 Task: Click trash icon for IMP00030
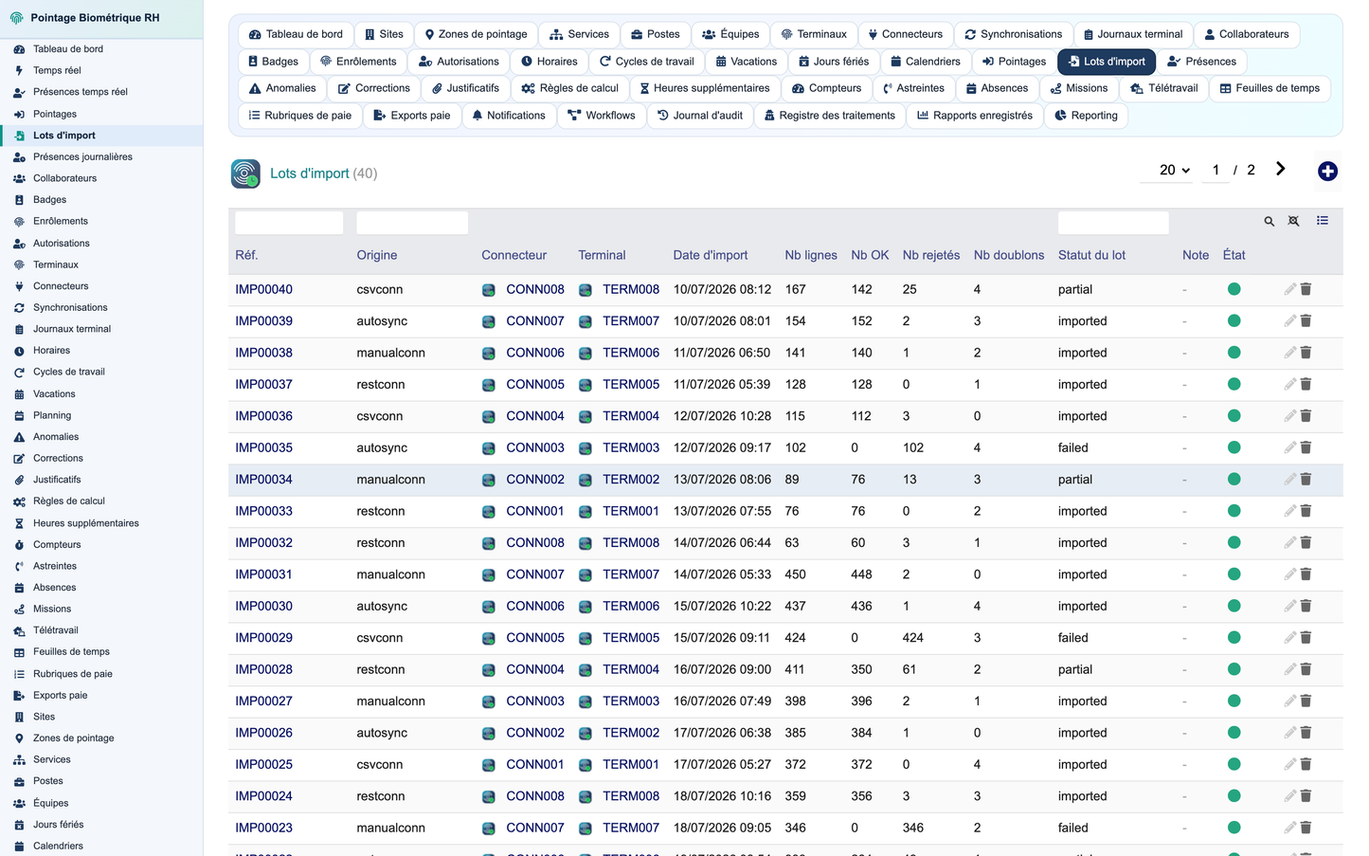point(1306,606)
